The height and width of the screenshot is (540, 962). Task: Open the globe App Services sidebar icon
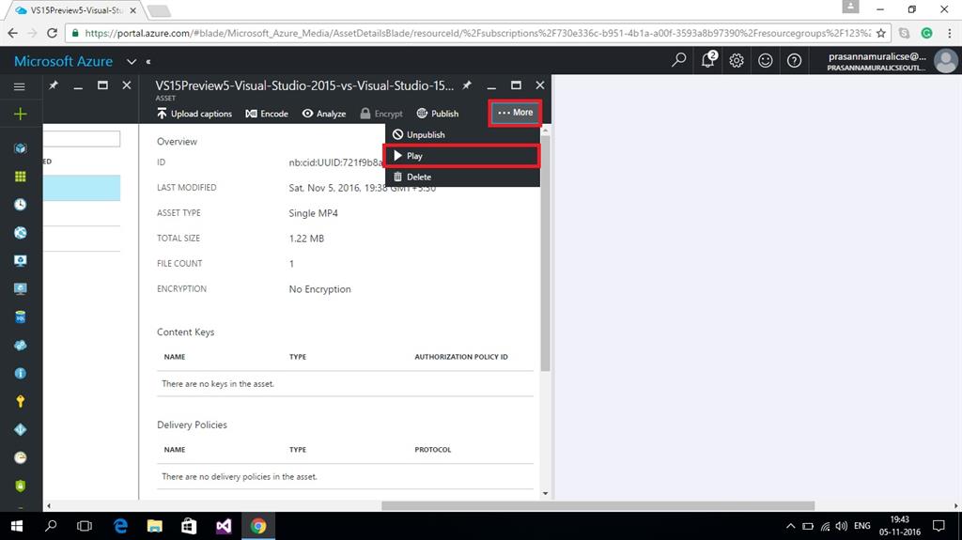(21, 233)
